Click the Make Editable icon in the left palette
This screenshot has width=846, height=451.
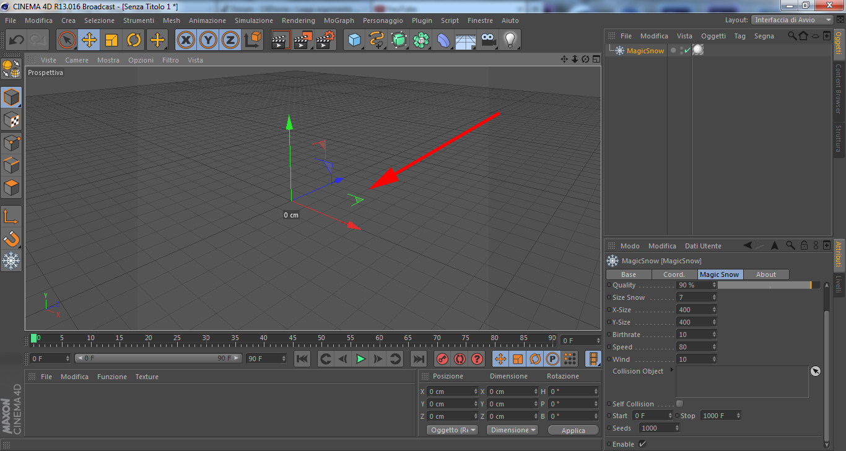pyautogui.click(x=11, y=69)
